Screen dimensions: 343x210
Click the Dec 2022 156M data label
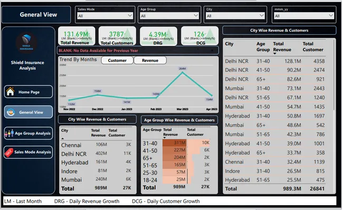(97, 91)
